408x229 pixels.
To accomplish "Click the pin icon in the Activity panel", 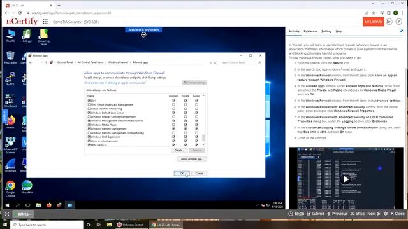I will tap(401, 31).
